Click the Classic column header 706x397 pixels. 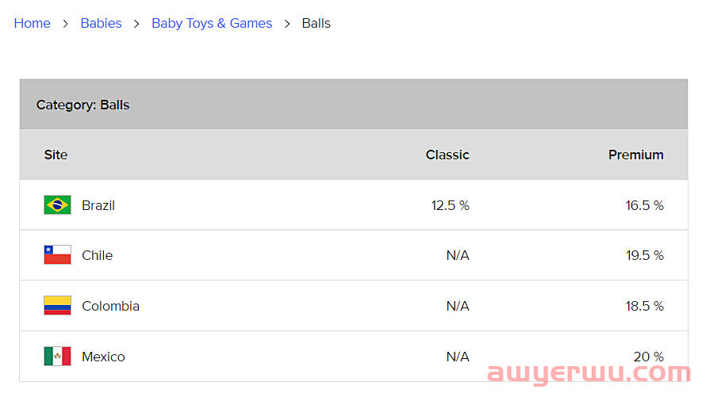447,155
